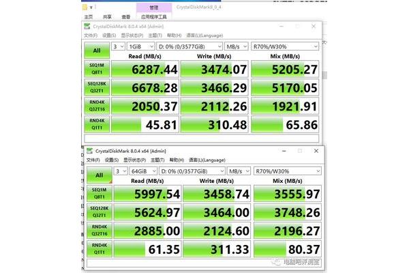409x273 pixels.
Task: Open the 1GiB test size dropdown
Action: coord(141,46)
